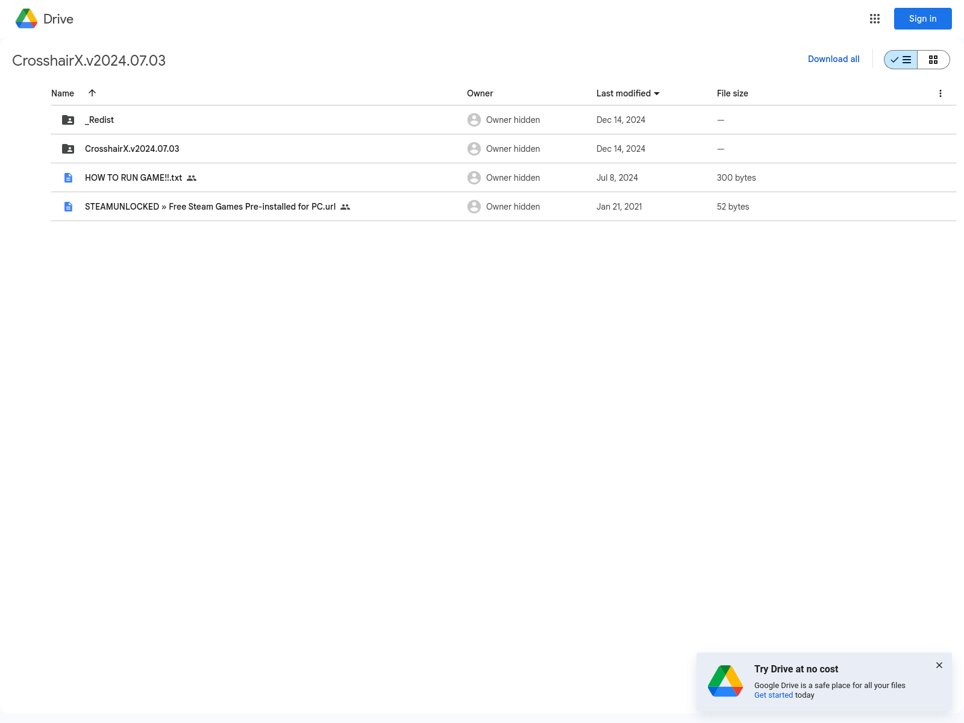Reverse sort direction arrow next to Name
Screen dimensions: 964x723
click(92, 93)
